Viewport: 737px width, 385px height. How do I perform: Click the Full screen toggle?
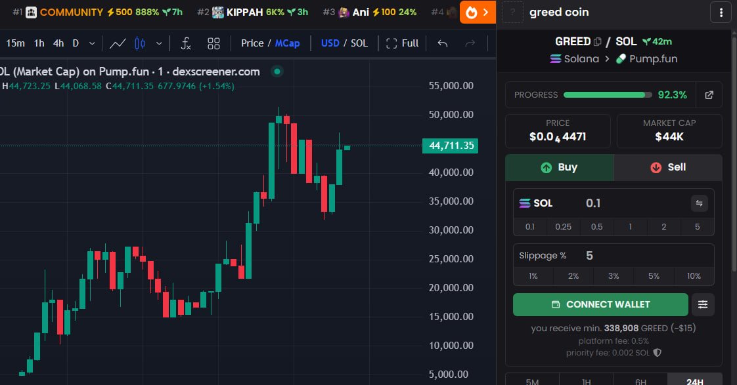pyautogui.click(x=402, y=43)
